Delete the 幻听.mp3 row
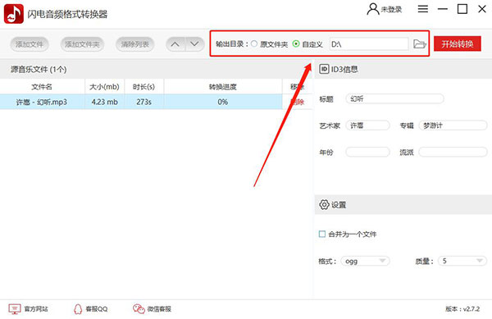The image size is (492, 319). tap(297, 102)
